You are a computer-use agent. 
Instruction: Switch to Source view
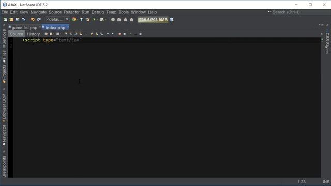tap(17, 34)
